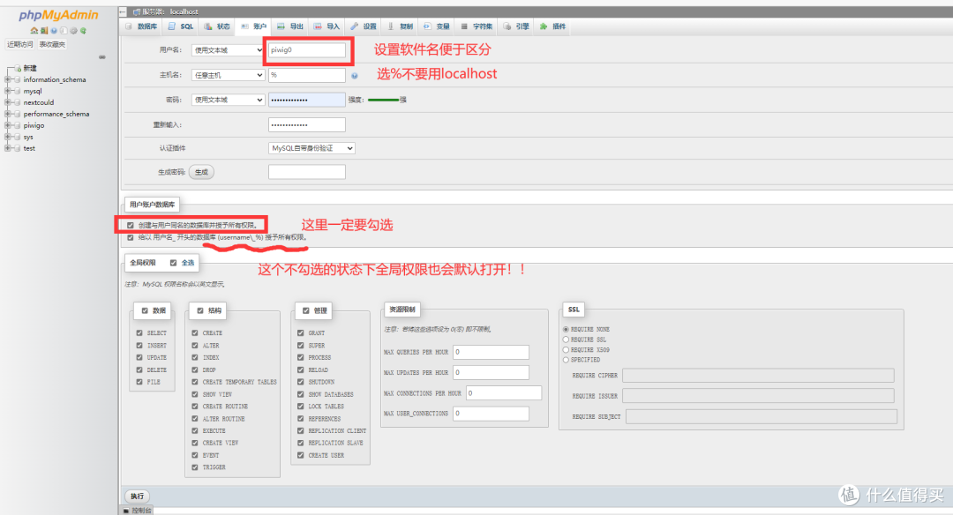The height and width of the screenshot is (515, 953).
Task: Open navigation panel settings gear icon
Action: coord(73,30)
